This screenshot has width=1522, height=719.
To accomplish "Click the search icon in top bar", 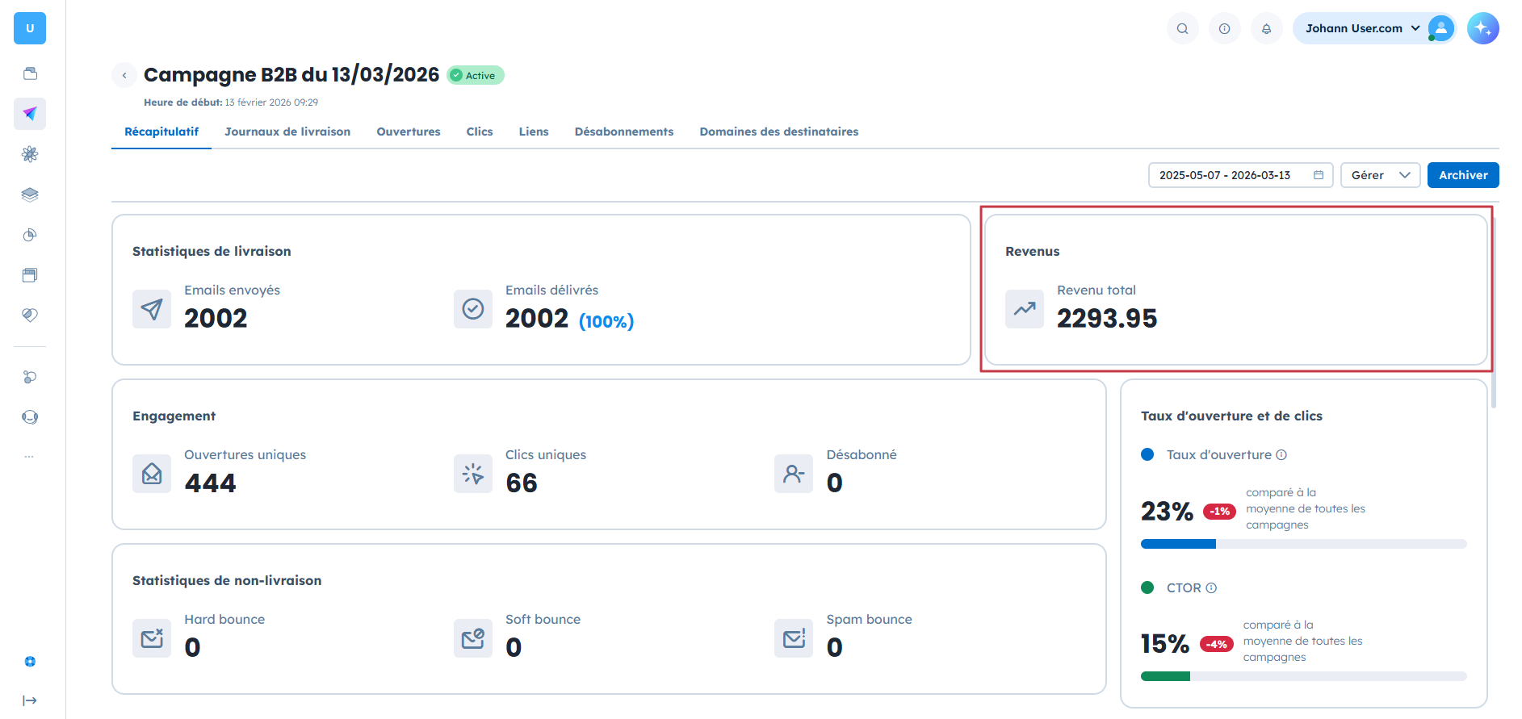I will click(1182, 28).
